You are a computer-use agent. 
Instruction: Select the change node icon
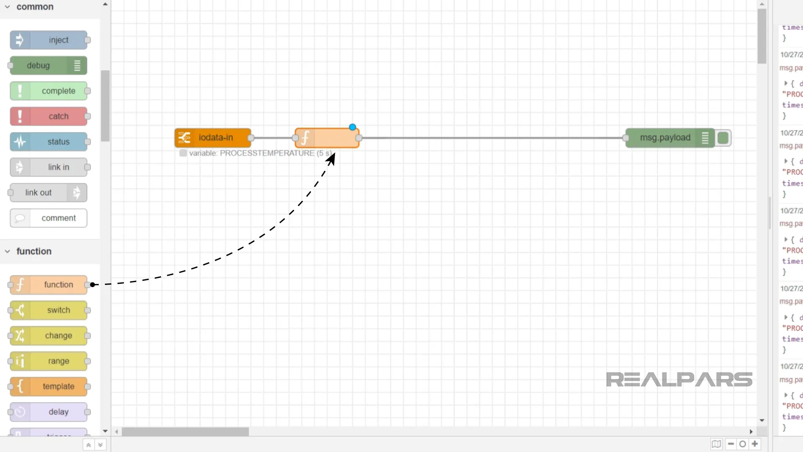click(x=19, y=336)
